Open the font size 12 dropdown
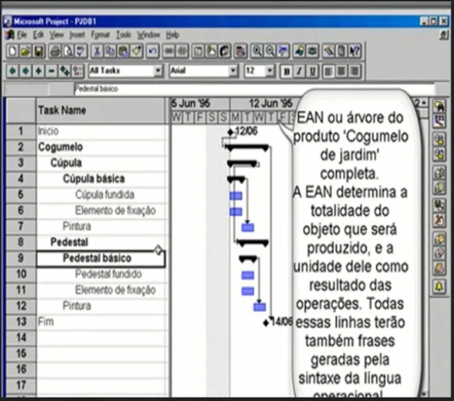Image resolution: width=454 pixels, height=401 pixels. pyautogui.click(x=270, y=71)
